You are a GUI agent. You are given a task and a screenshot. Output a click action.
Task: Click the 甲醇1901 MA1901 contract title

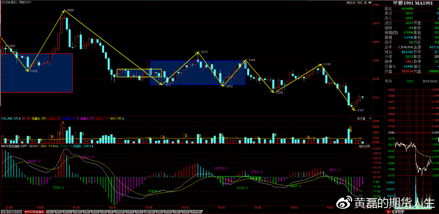tap(413, 3)
